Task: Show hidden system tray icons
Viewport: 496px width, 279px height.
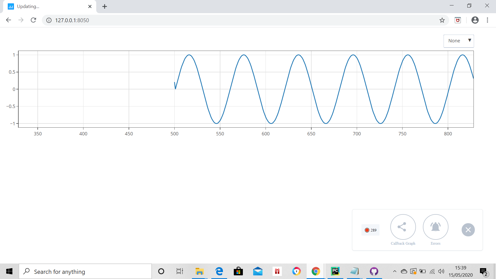Action: click(x=394, y=271)
